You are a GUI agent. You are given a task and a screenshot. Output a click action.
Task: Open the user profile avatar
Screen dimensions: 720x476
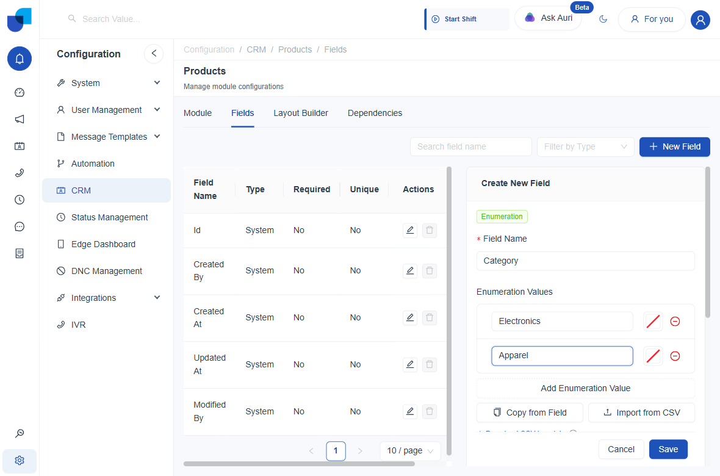(x=700, y=20)
